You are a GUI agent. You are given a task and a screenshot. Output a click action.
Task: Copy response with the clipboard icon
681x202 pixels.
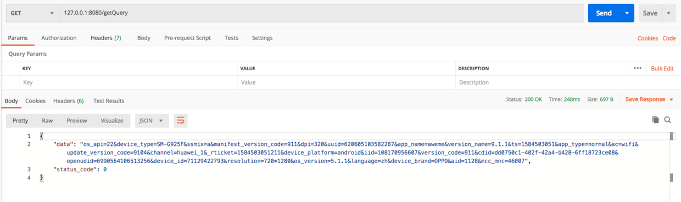(655, 120)
